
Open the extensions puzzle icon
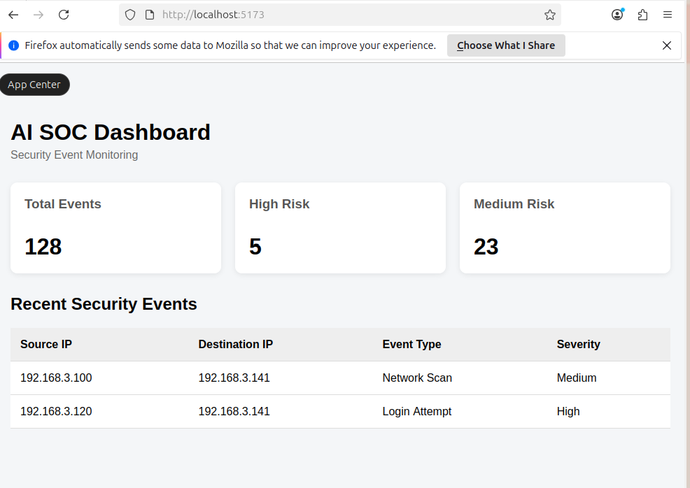pyautogui.click(x=642, y=15)
